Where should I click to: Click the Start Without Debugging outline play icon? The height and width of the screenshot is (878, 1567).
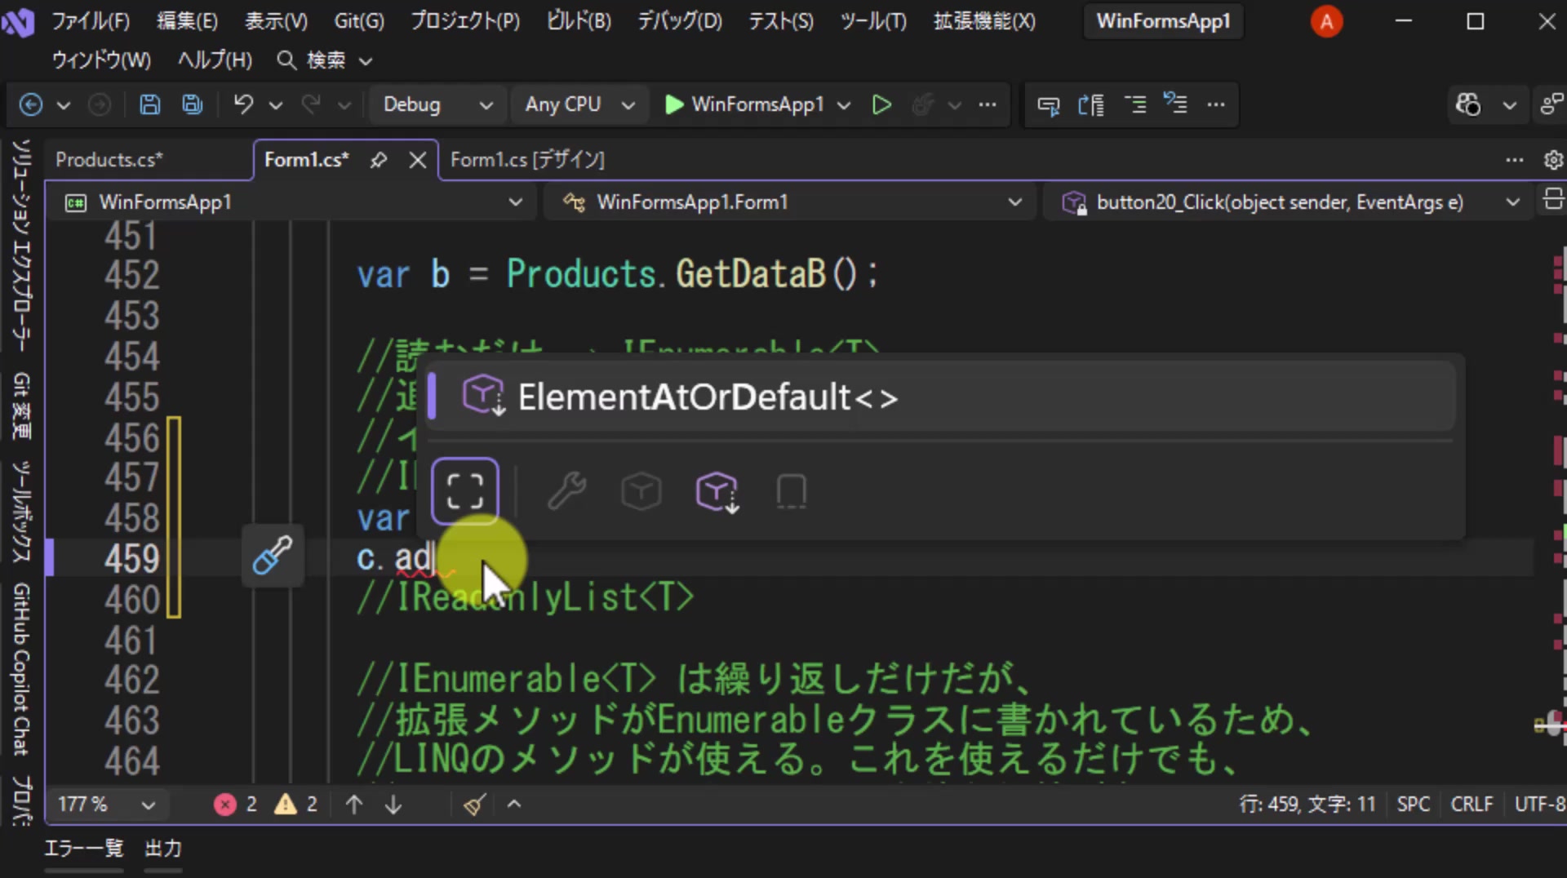pyautogui.click(x=881, y=104)
